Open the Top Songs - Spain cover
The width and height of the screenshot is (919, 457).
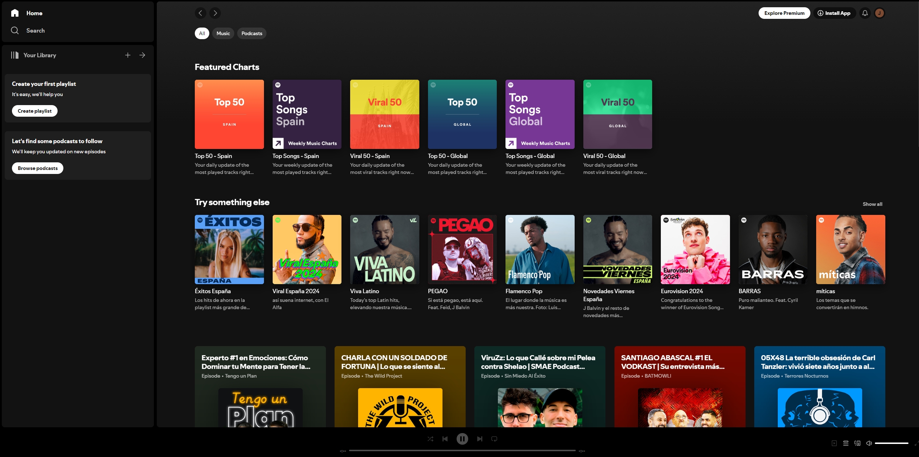click(307, 114)
